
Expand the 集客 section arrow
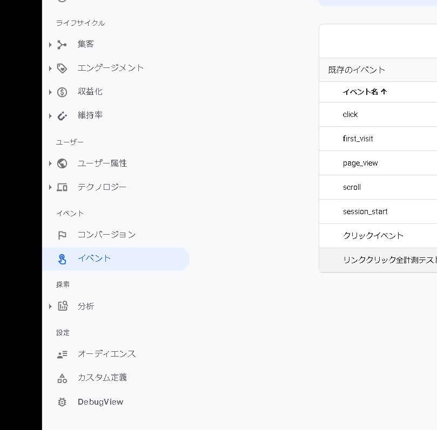[50, 45]
